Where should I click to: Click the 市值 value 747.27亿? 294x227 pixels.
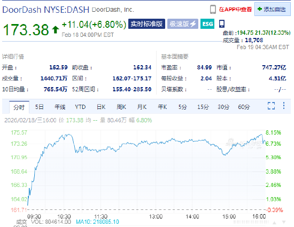pyautogui.click(x=274, y=67)
